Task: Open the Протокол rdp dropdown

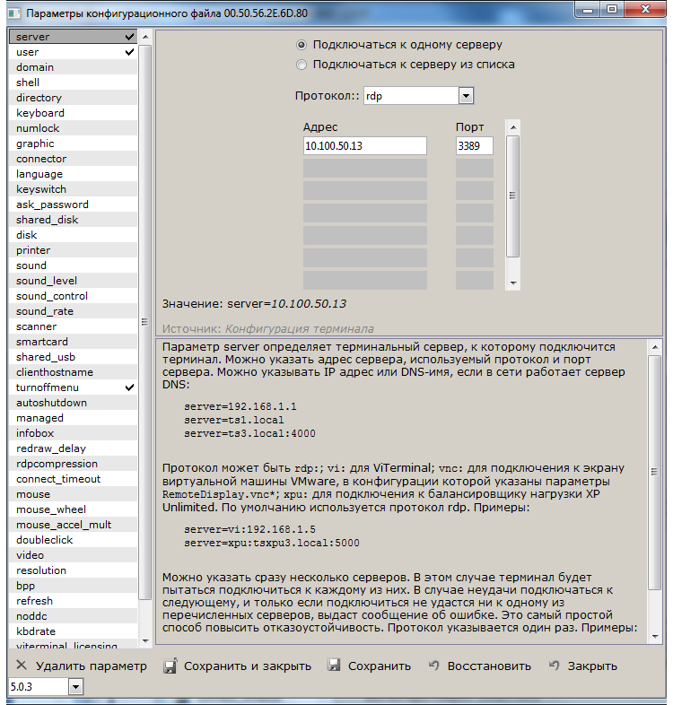Action: 465,96
